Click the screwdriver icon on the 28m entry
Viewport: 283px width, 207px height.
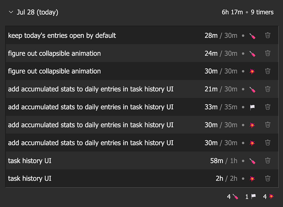[x=252, y=36]
